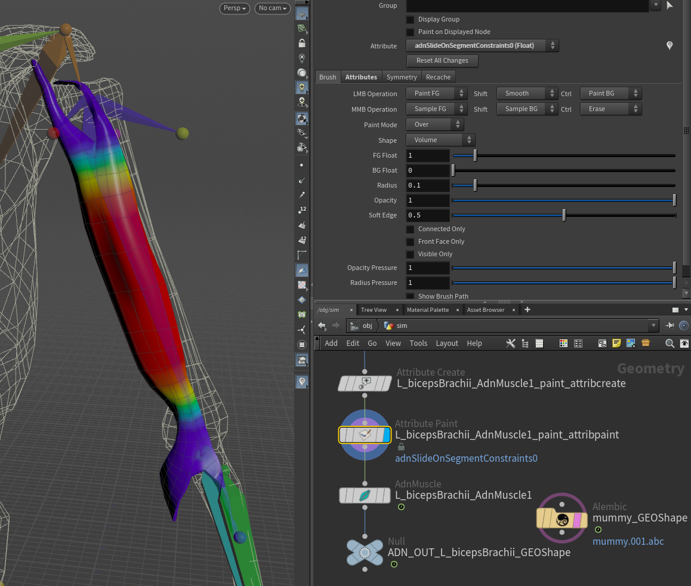Click the magnifier search icon in network editor
Viewport: 691px width, 586px height.
pos(670,343)
